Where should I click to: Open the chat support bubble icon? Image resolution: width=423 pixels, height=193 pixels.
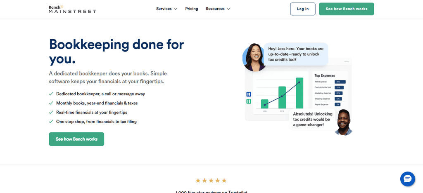(407, 179)
